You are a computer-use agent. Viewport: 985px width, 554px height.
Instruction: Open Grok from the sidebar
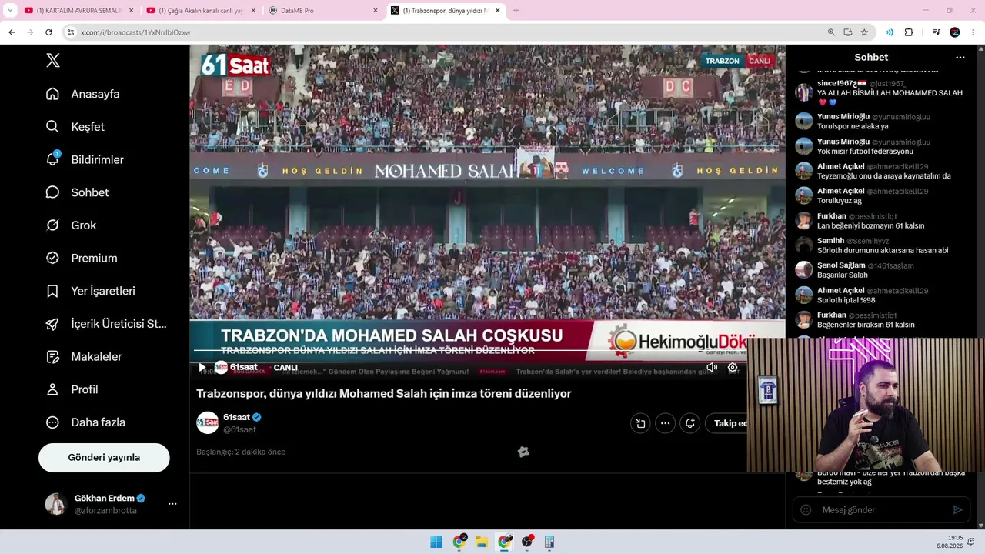point(71,225)
